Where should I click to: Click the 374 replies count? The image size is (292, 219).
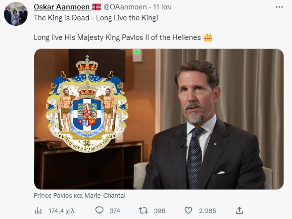[x=115, y=211]
